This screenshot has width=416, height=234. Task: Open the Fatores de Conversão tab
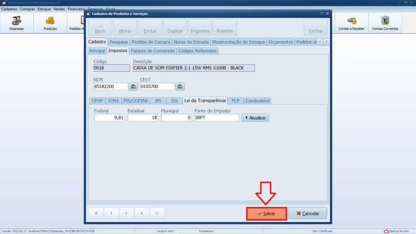tap(153, 51)
